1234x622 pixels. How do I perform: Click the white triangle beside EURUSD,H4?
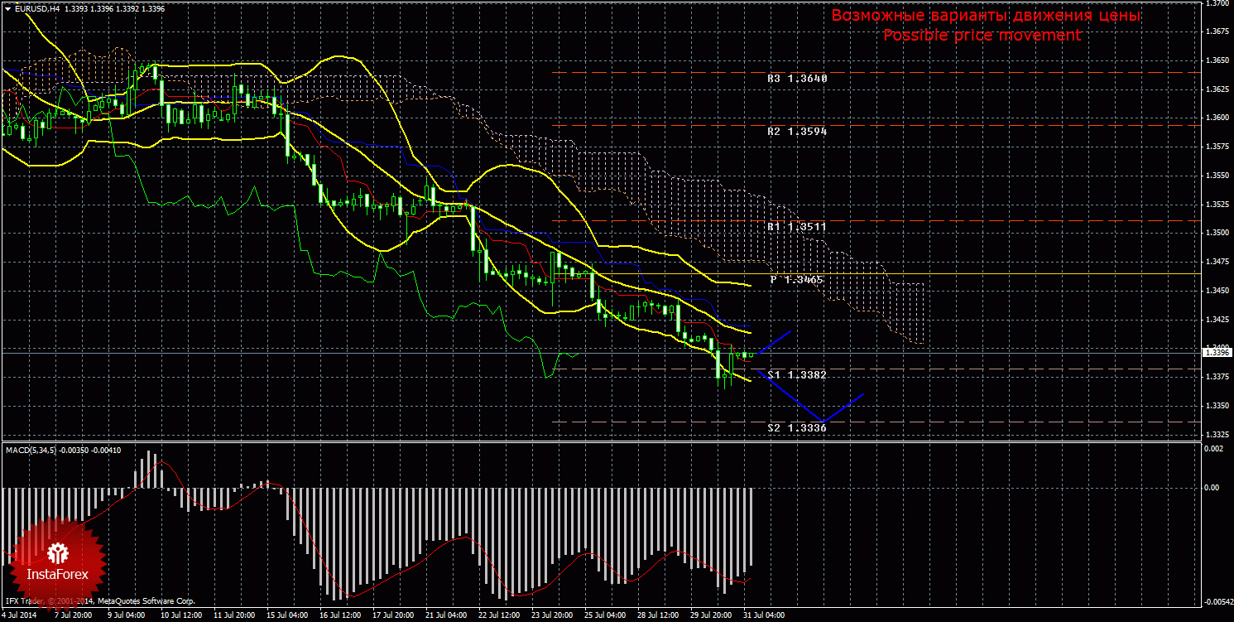(7, 8)
